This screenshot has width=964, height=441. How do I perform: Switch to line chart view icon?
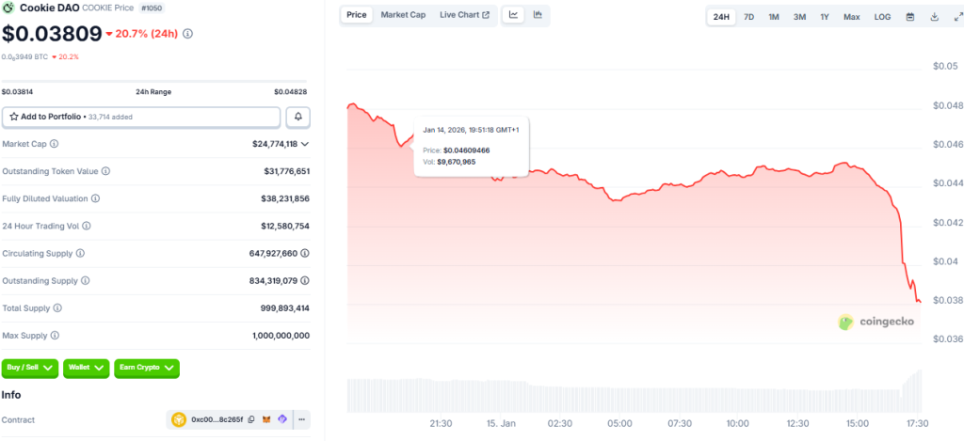point(515,15)
